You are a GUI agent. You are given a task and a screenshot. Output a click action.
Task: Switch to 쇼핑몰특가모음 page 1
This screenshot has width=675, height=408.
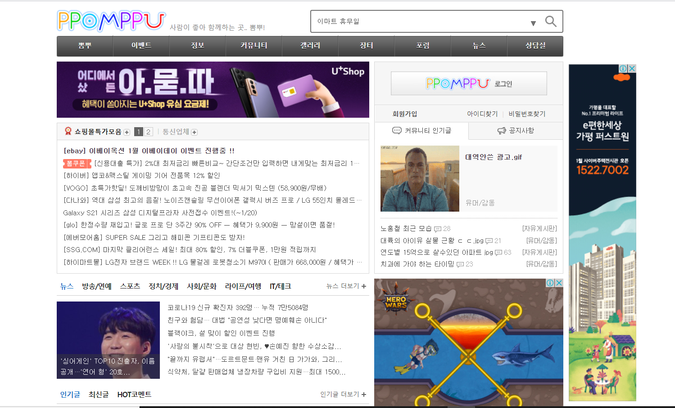point(139,132)
